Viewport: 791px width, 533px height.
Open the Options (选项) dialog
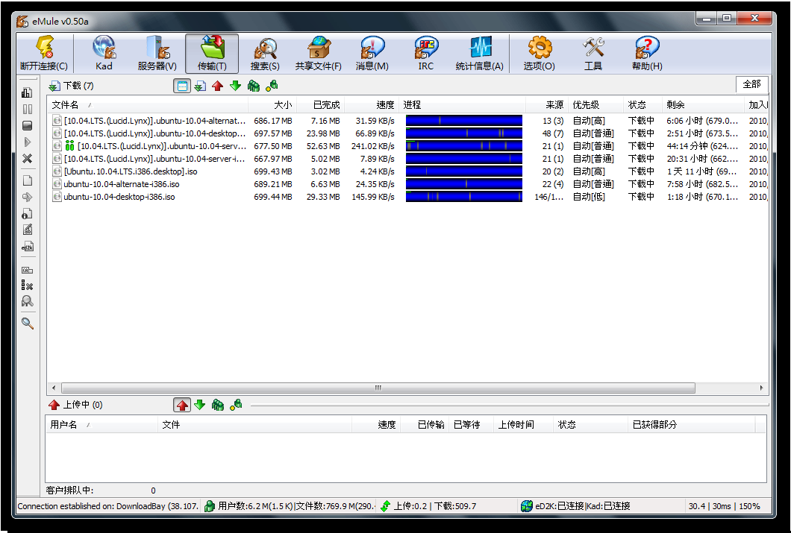tap(540, 54)
